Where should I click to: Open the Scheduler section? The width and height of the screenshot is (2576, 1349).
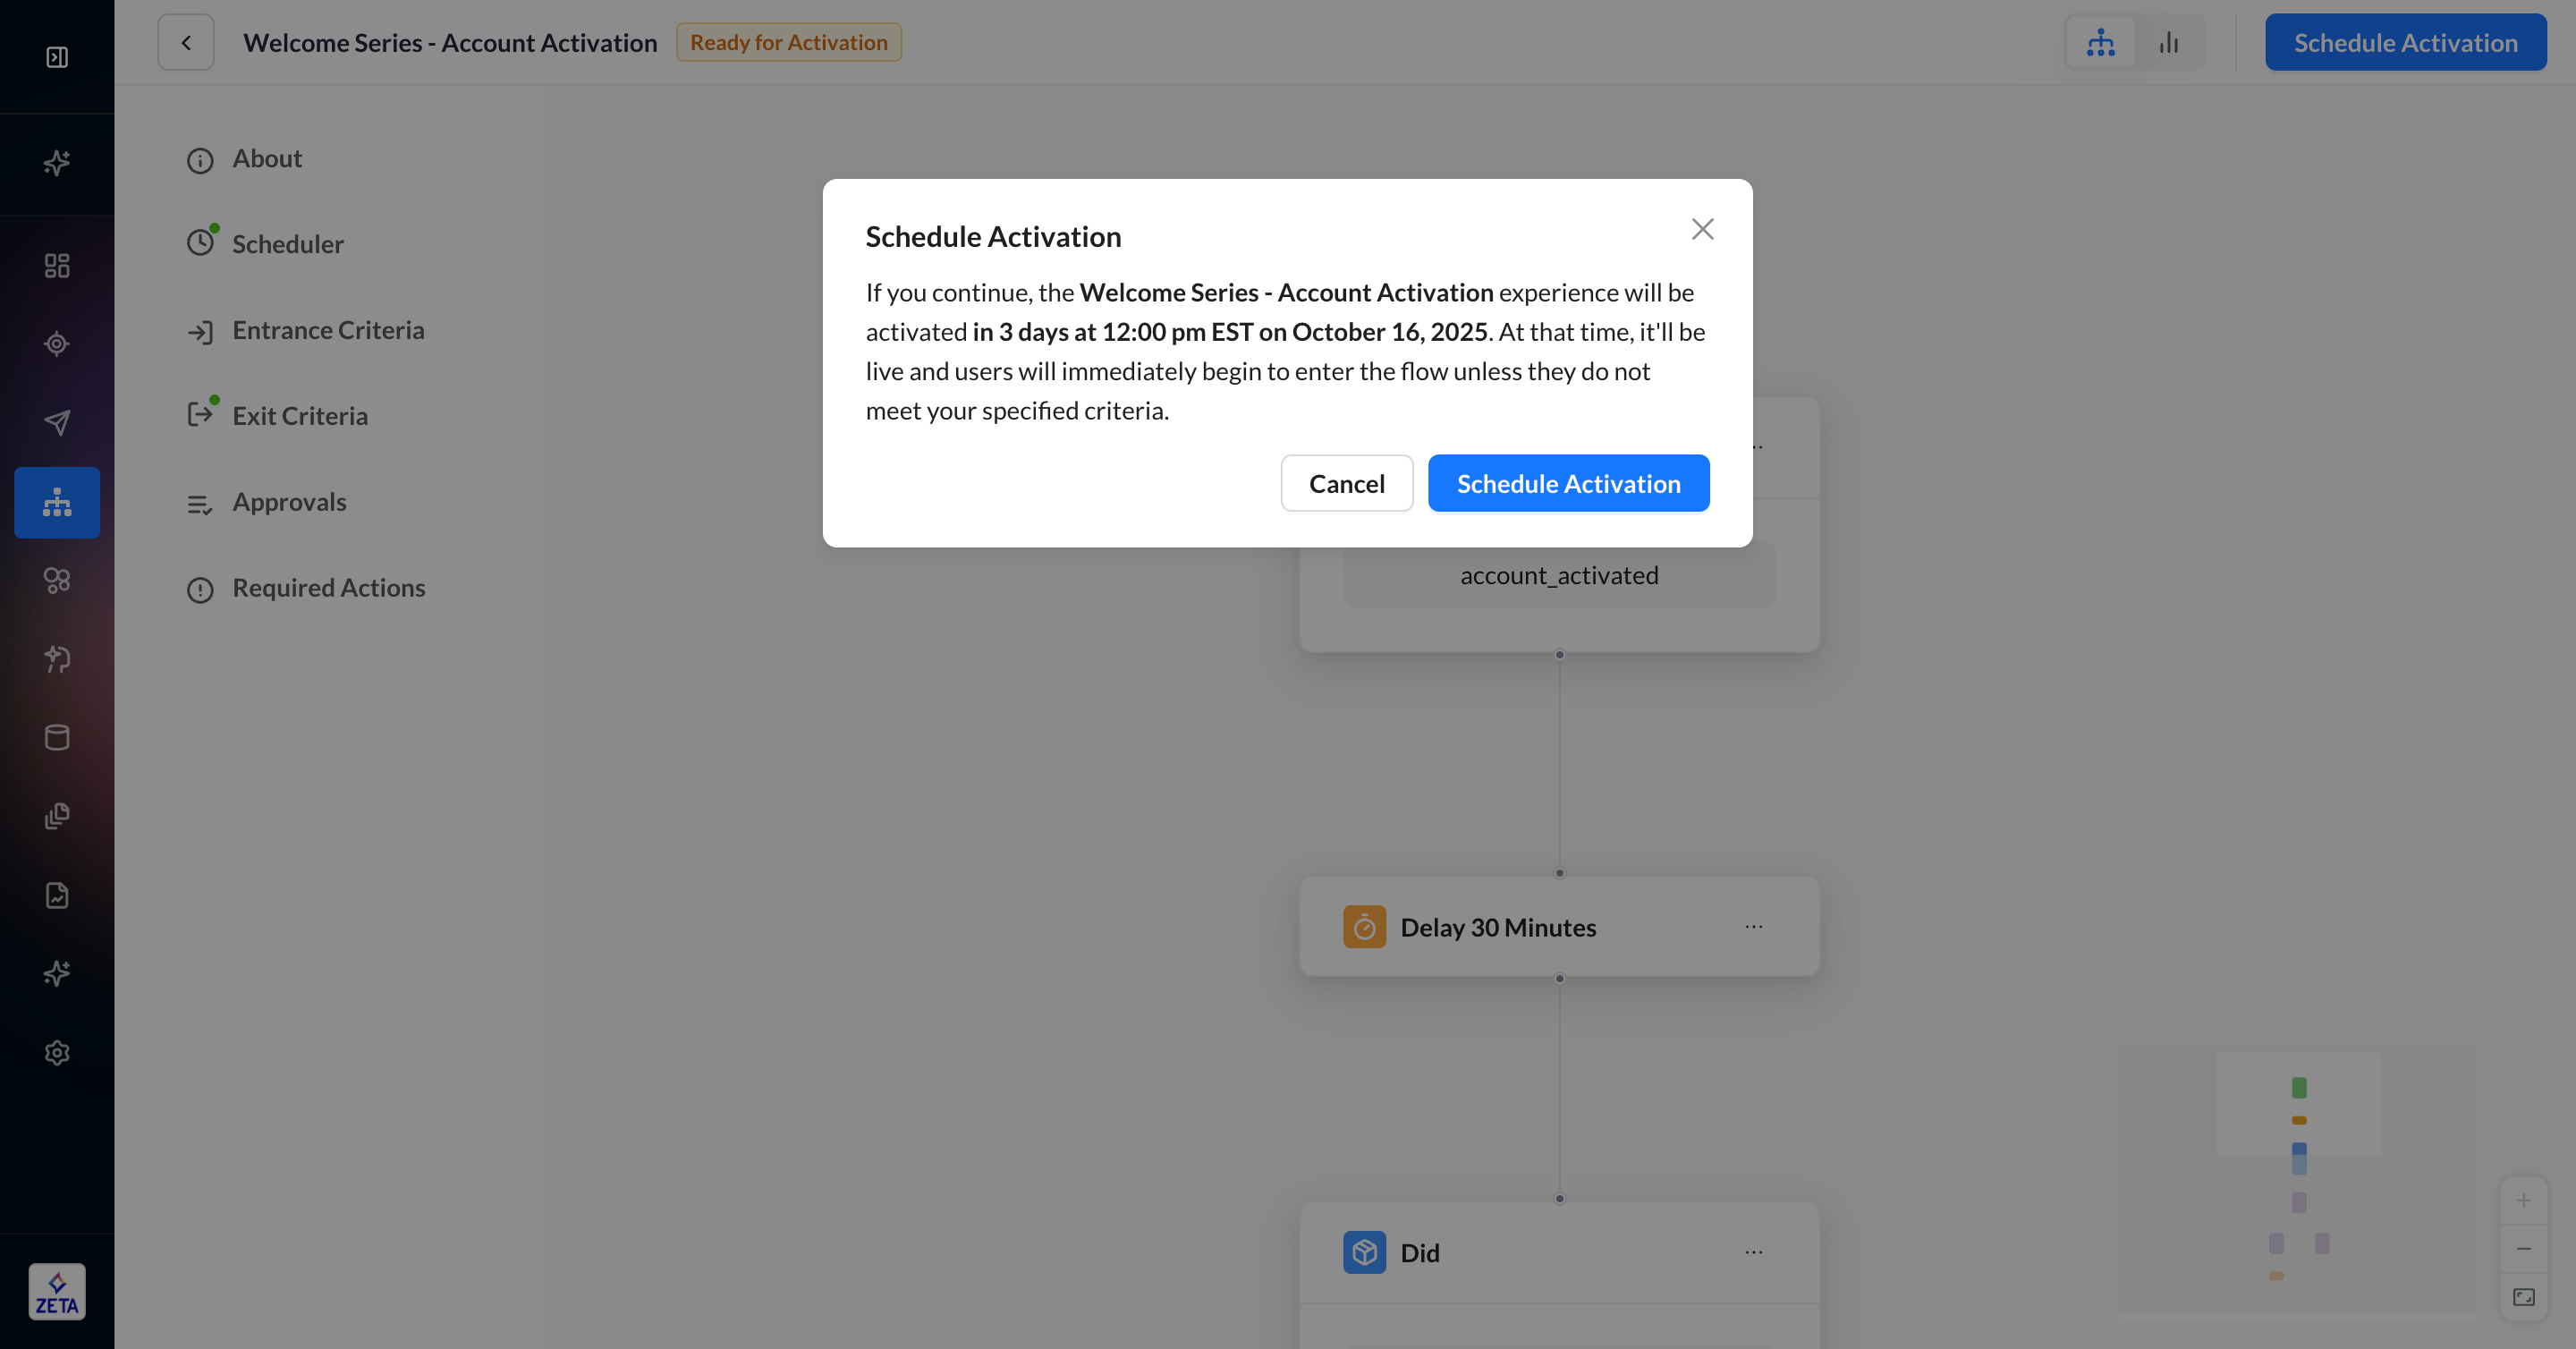[287, 244]
